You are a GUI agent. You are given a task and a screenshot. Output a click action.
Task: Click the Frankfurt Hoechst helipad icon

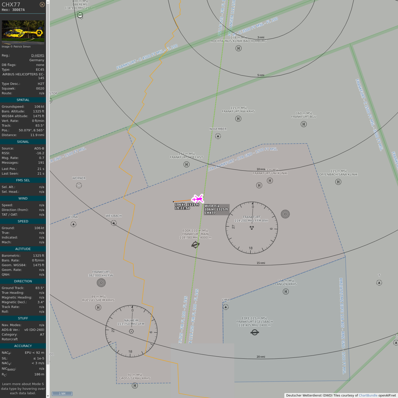[x=187, y=164]
